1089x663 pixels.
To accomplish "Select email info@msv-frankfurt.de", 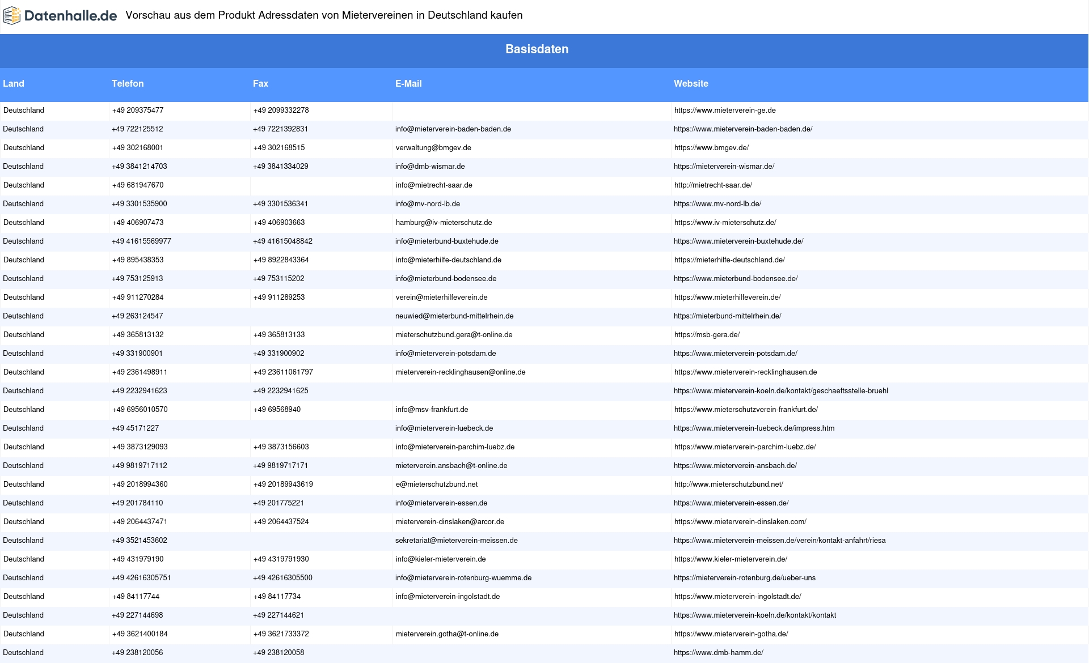I will [x=432, y=410].
